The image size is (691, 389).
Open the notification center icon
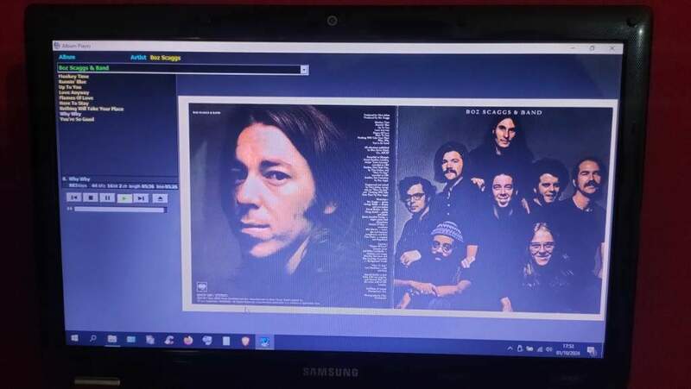tap(592, 351)
